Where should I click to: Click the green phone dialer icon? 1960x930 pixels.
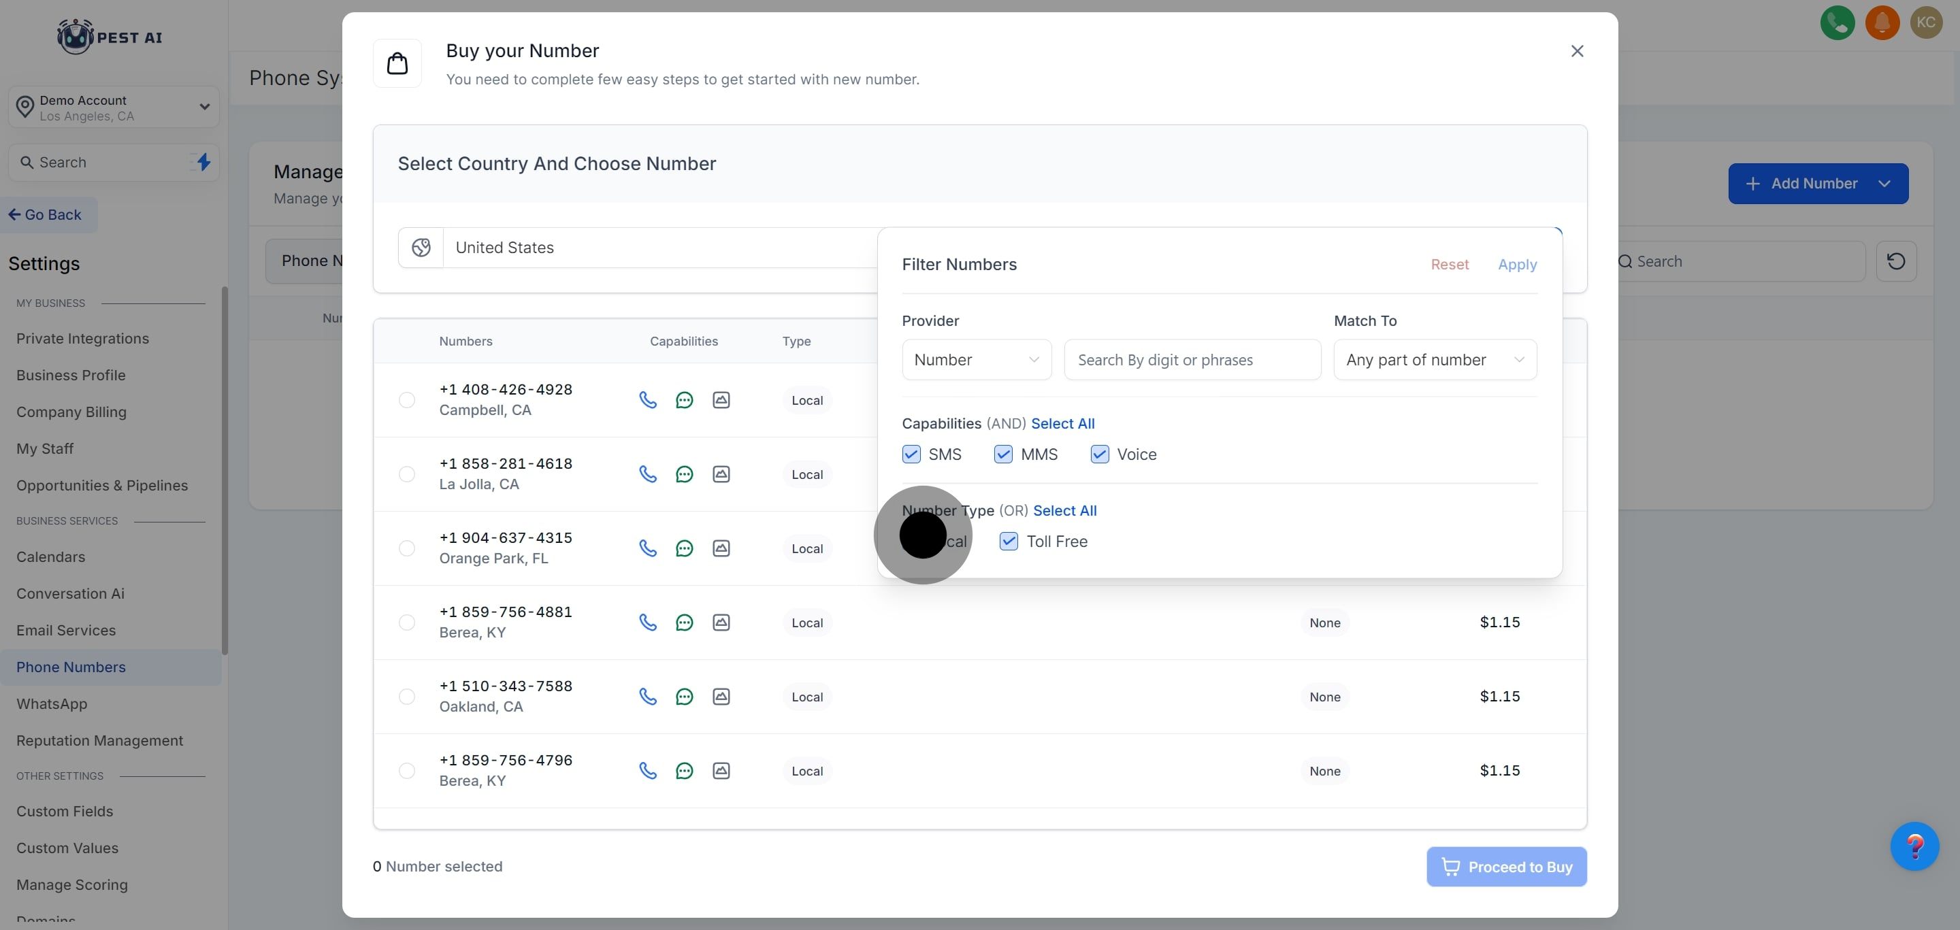(x=1837, y=23)
